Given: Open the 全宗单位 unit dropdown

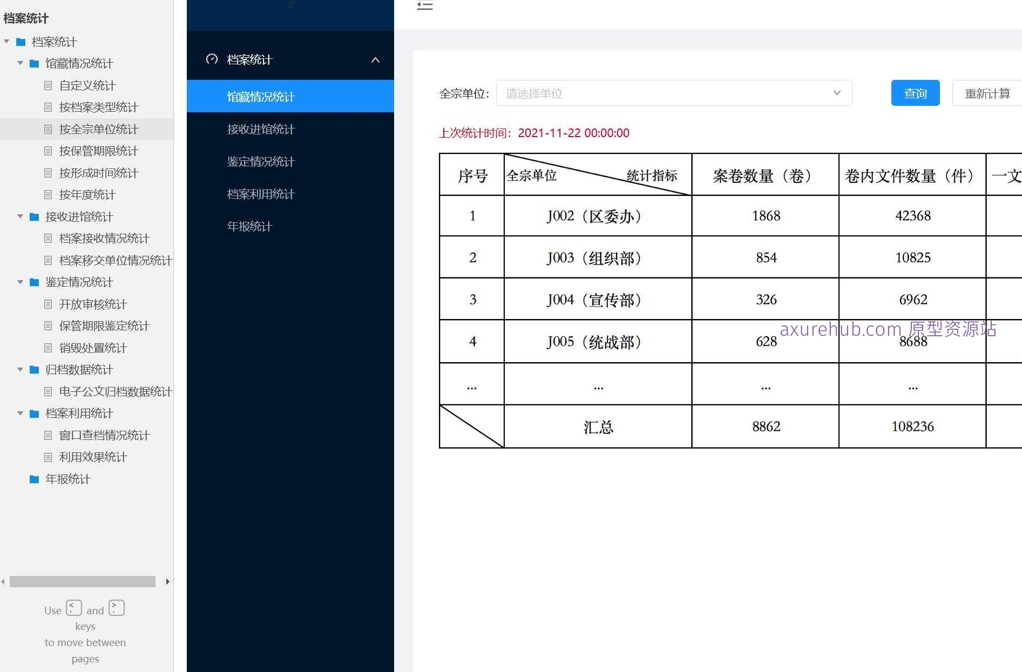Looking at the screenshot, I should coord(837,93).
